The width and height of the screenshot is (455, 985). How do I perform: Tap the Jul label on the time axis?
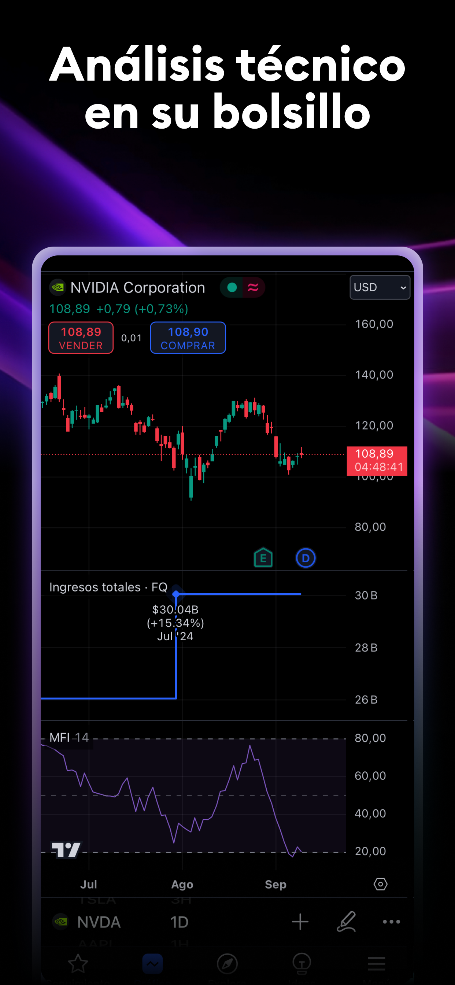click(89, 885)
